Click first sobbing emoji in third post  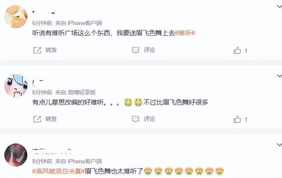click(148, 171)
